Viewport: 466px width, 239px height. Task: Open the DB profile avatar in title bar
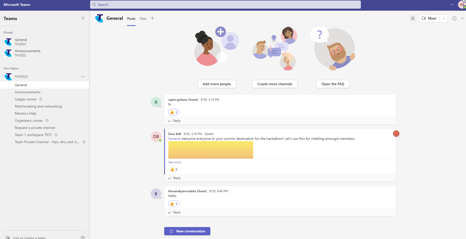(462, 5)
